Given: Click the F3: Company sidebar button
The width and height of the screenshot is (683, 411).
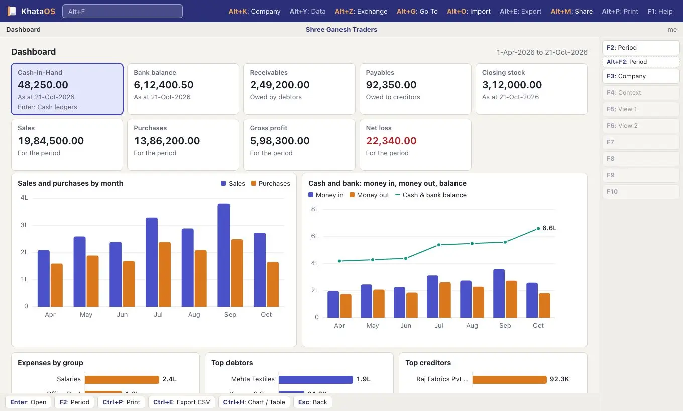Looking at the screenshot, I should pyautogui.click(x=641, y=76).
